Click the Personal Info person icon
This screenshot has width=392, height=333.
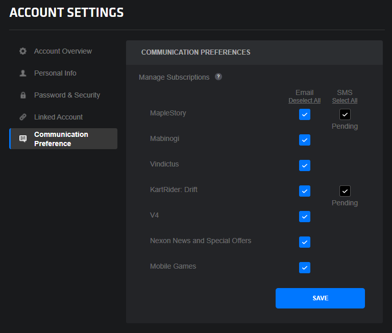tap(23, 73)
